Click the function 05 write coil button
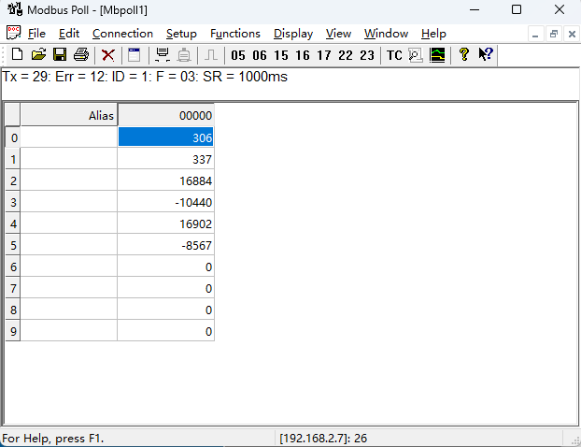 [238, 55]
